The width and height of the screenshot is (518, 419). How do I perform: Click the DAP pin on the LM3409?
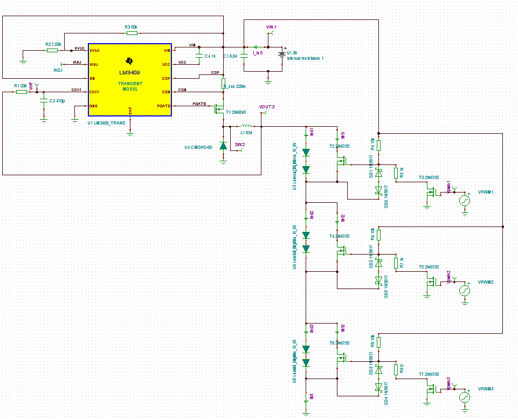130,111
